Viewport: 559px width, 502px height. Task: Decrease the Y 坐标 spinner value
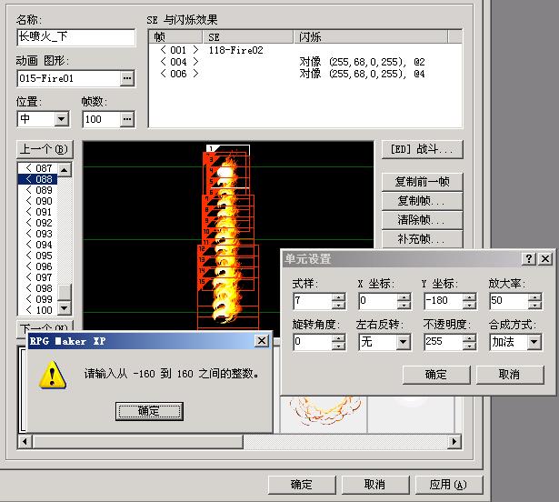point(469,305)
